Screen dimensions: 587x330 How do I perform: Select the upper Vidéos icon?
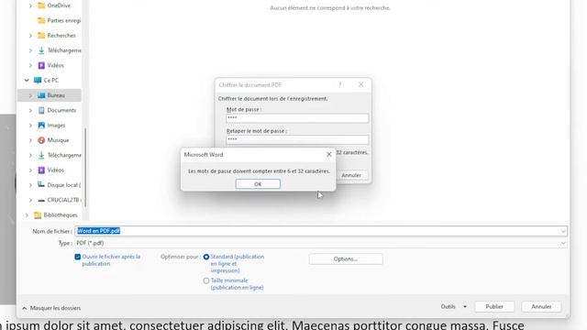pyautogui.click(x=41, y=65)
